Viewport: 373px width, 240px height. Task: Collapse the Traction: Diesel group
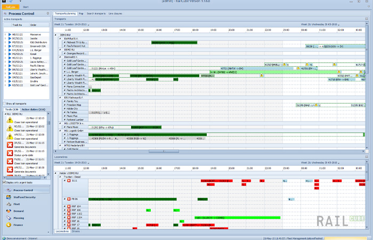(x=60, y=177)
